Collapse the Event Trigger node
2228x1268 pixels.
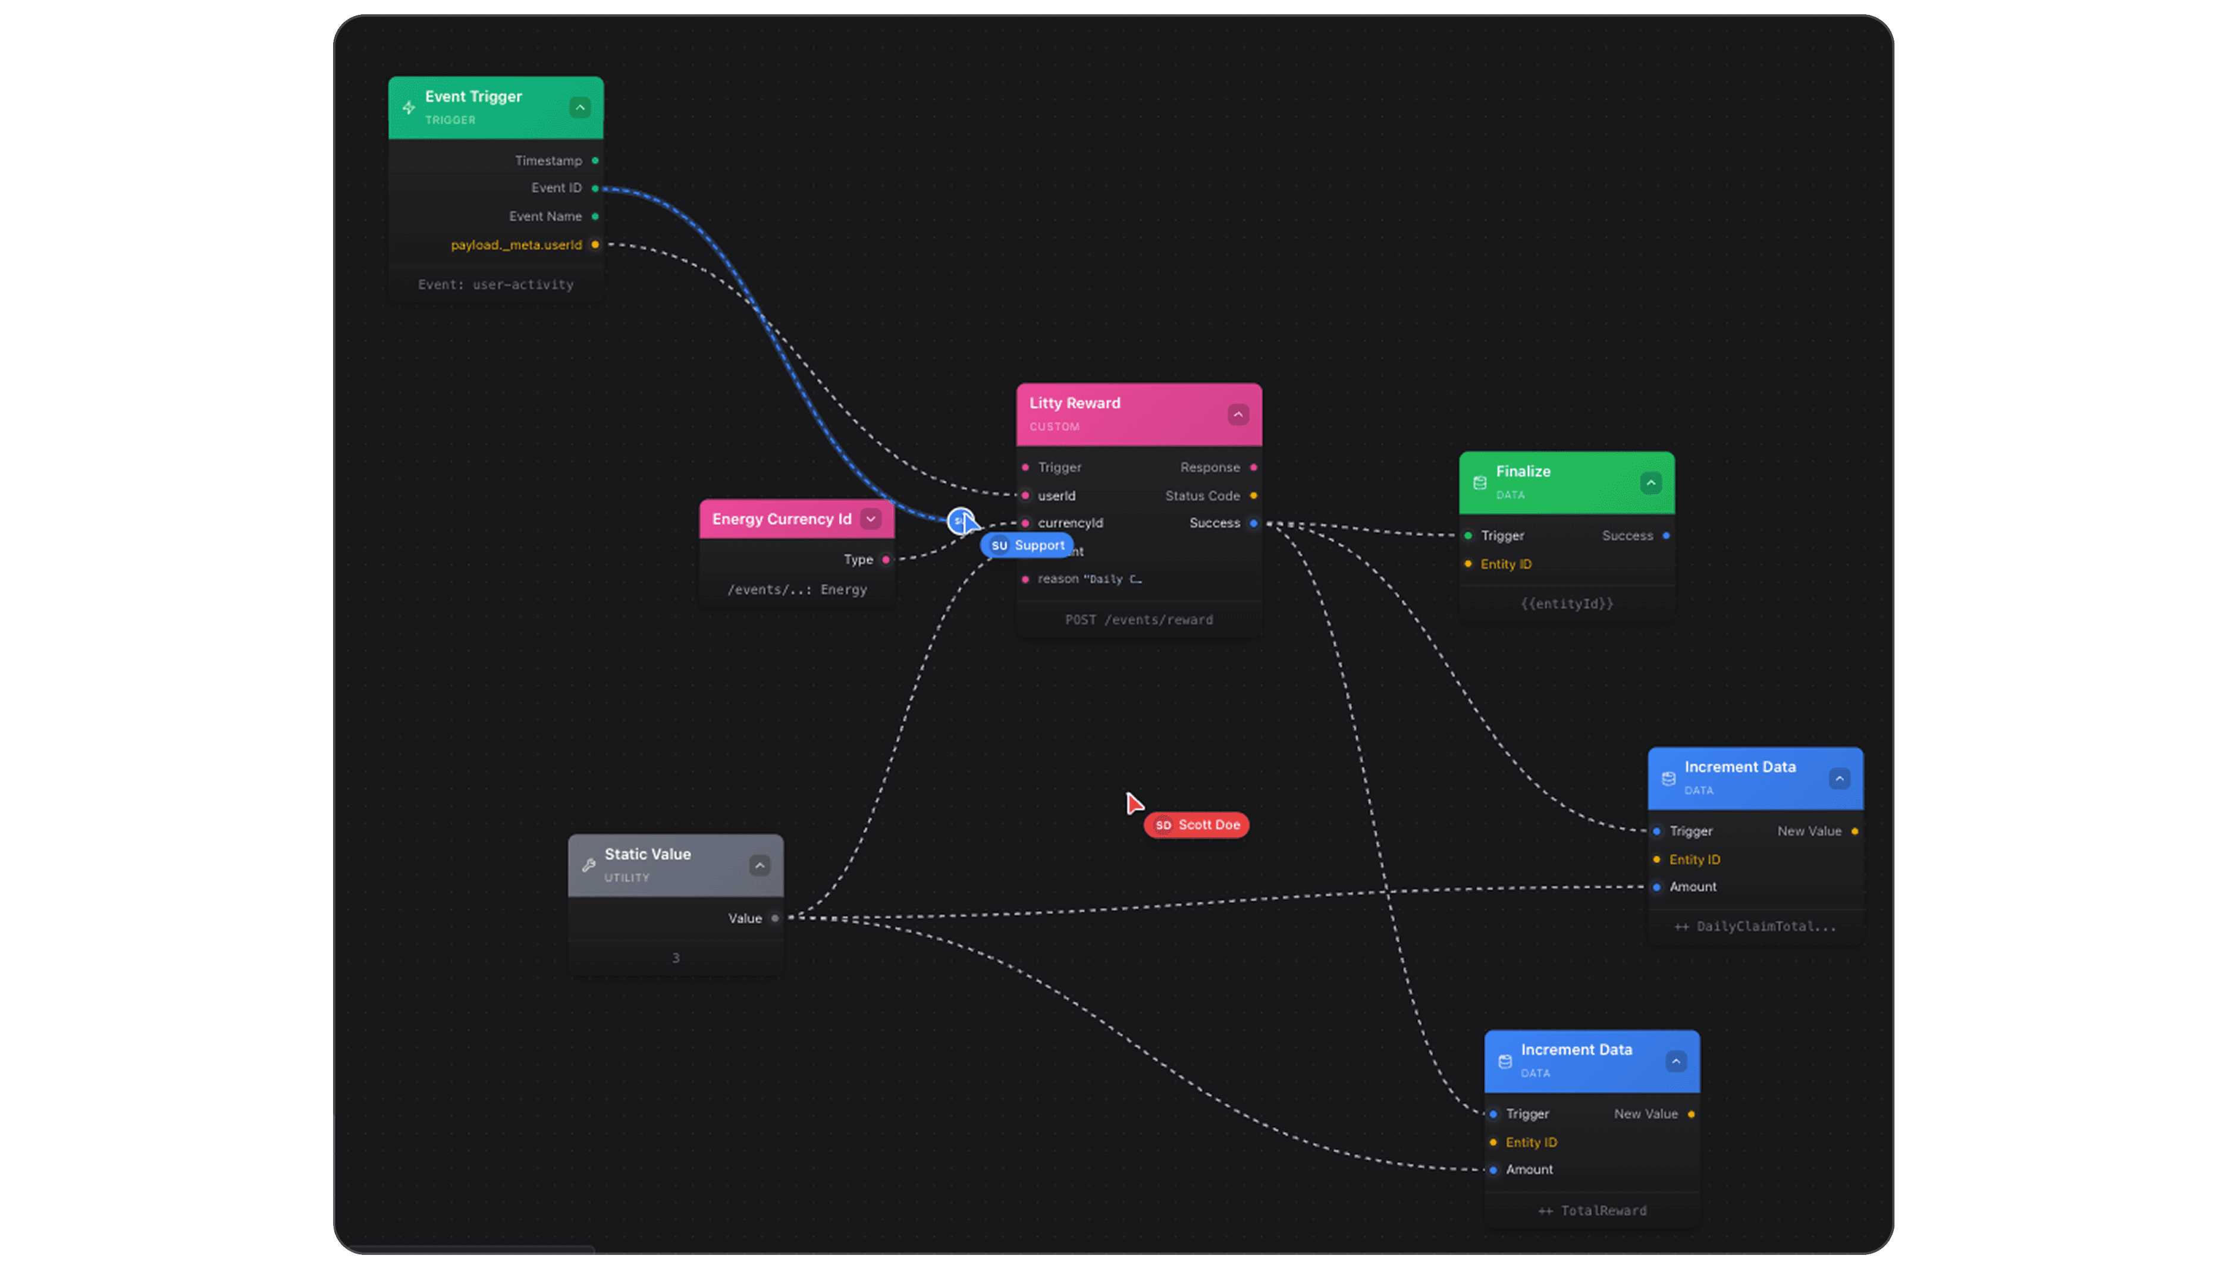pyautogui.click(x=580, y=108)
